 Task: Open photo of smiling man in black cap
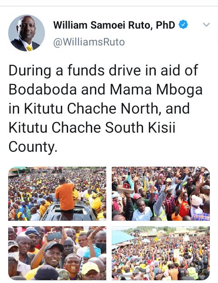point(57,253)
